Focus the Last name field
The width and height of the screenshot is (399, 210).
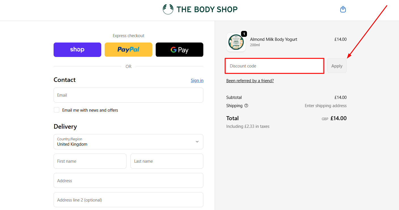click(167, 161)
